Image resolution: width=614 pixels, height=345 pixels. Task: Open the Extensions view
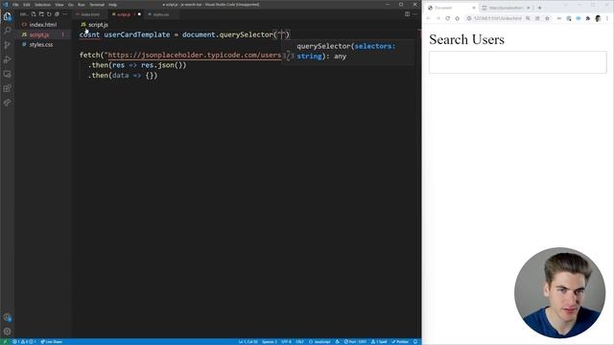(7, 88)
